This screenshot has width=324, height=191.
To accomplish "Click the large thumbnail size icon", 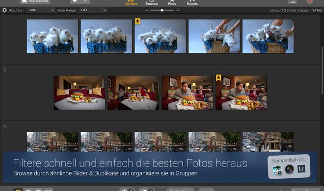I will click(178, 10).
